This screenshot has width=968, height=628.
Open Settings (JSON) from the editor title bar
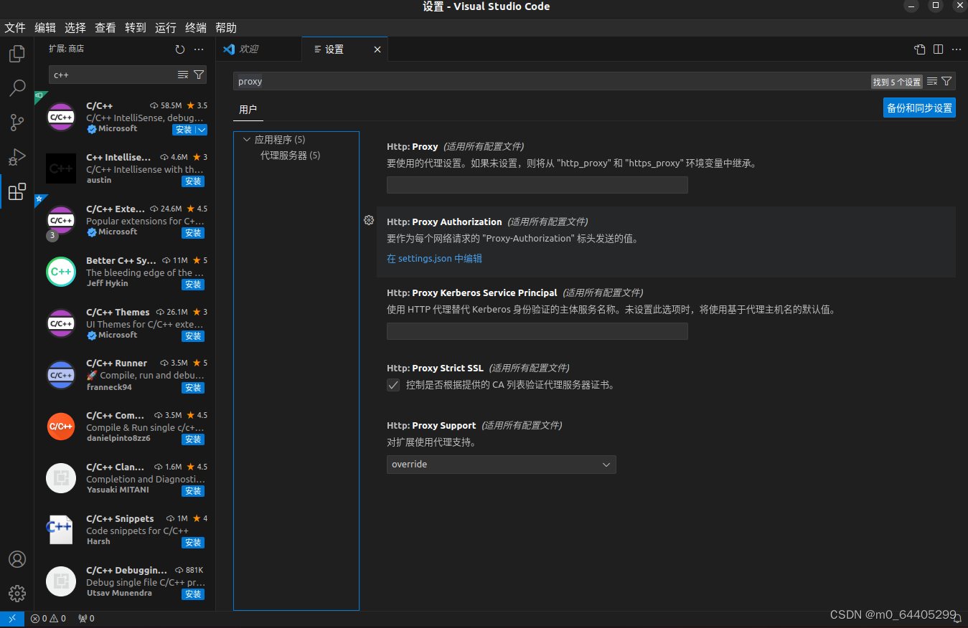click(919, 49)
